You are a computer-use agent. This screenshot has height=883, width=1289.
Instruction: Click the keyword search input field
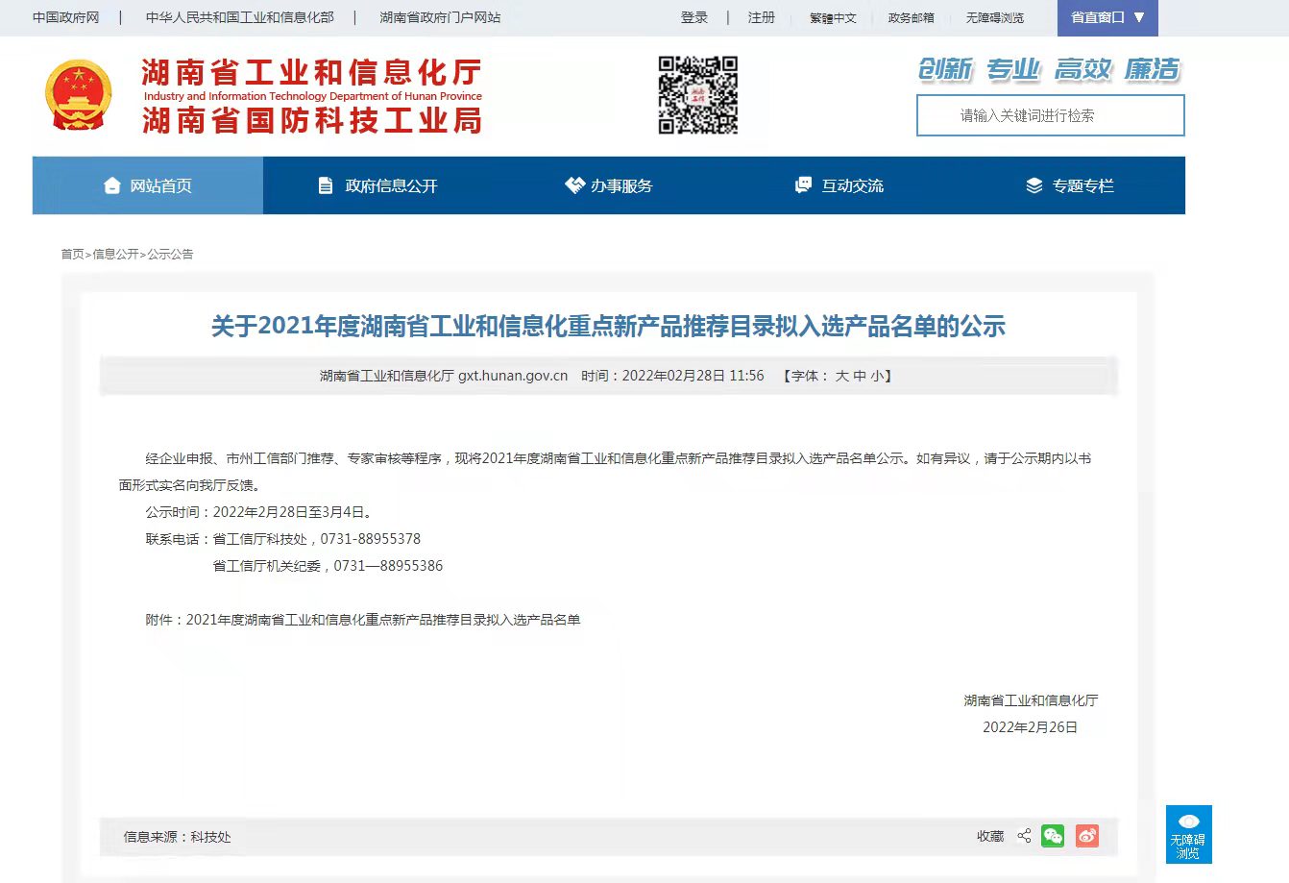point(1050,115)
